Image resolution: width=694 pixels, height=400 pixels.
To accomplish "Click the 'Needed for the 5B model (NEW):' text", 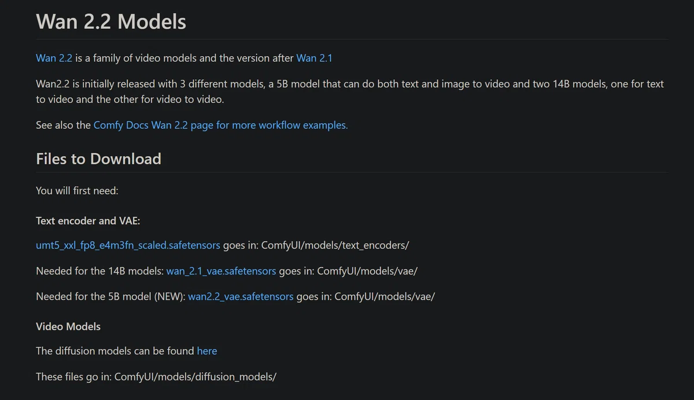I will [110, 297].
